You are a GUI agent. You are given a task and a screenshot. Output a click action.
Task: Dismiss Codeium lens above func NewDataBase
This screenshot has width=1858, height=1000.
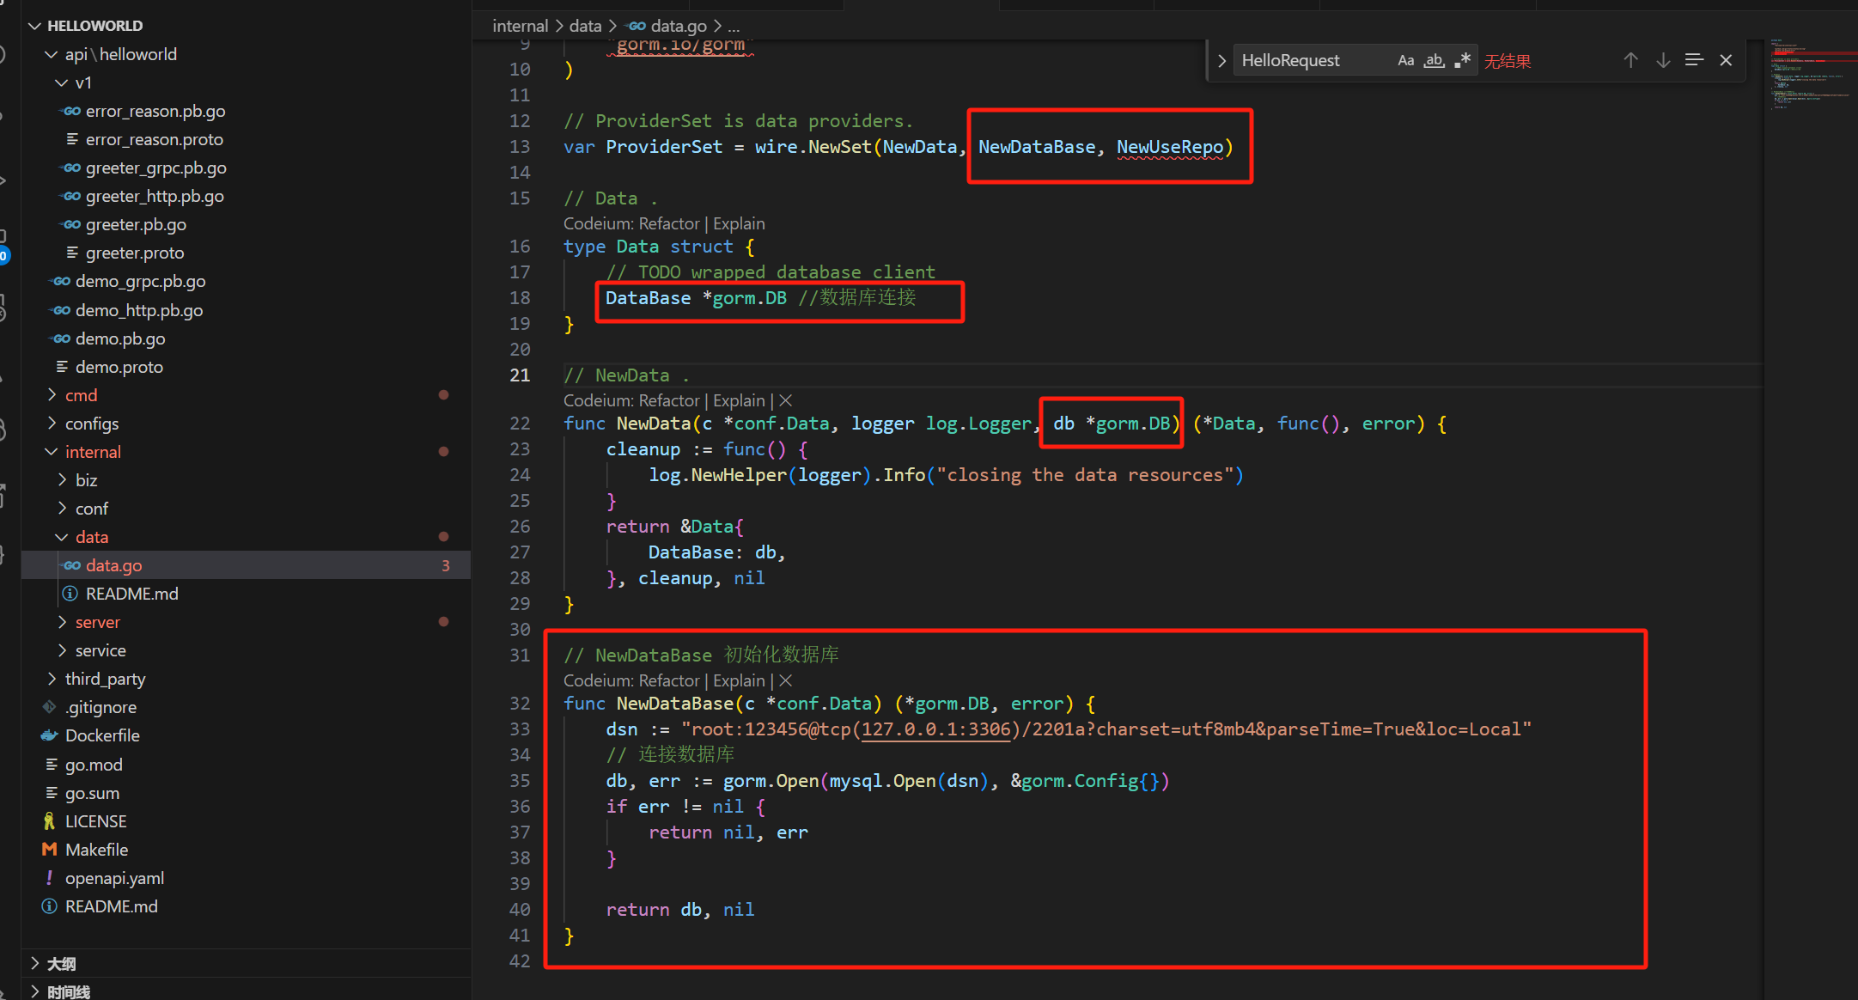(x=785, y=680)
